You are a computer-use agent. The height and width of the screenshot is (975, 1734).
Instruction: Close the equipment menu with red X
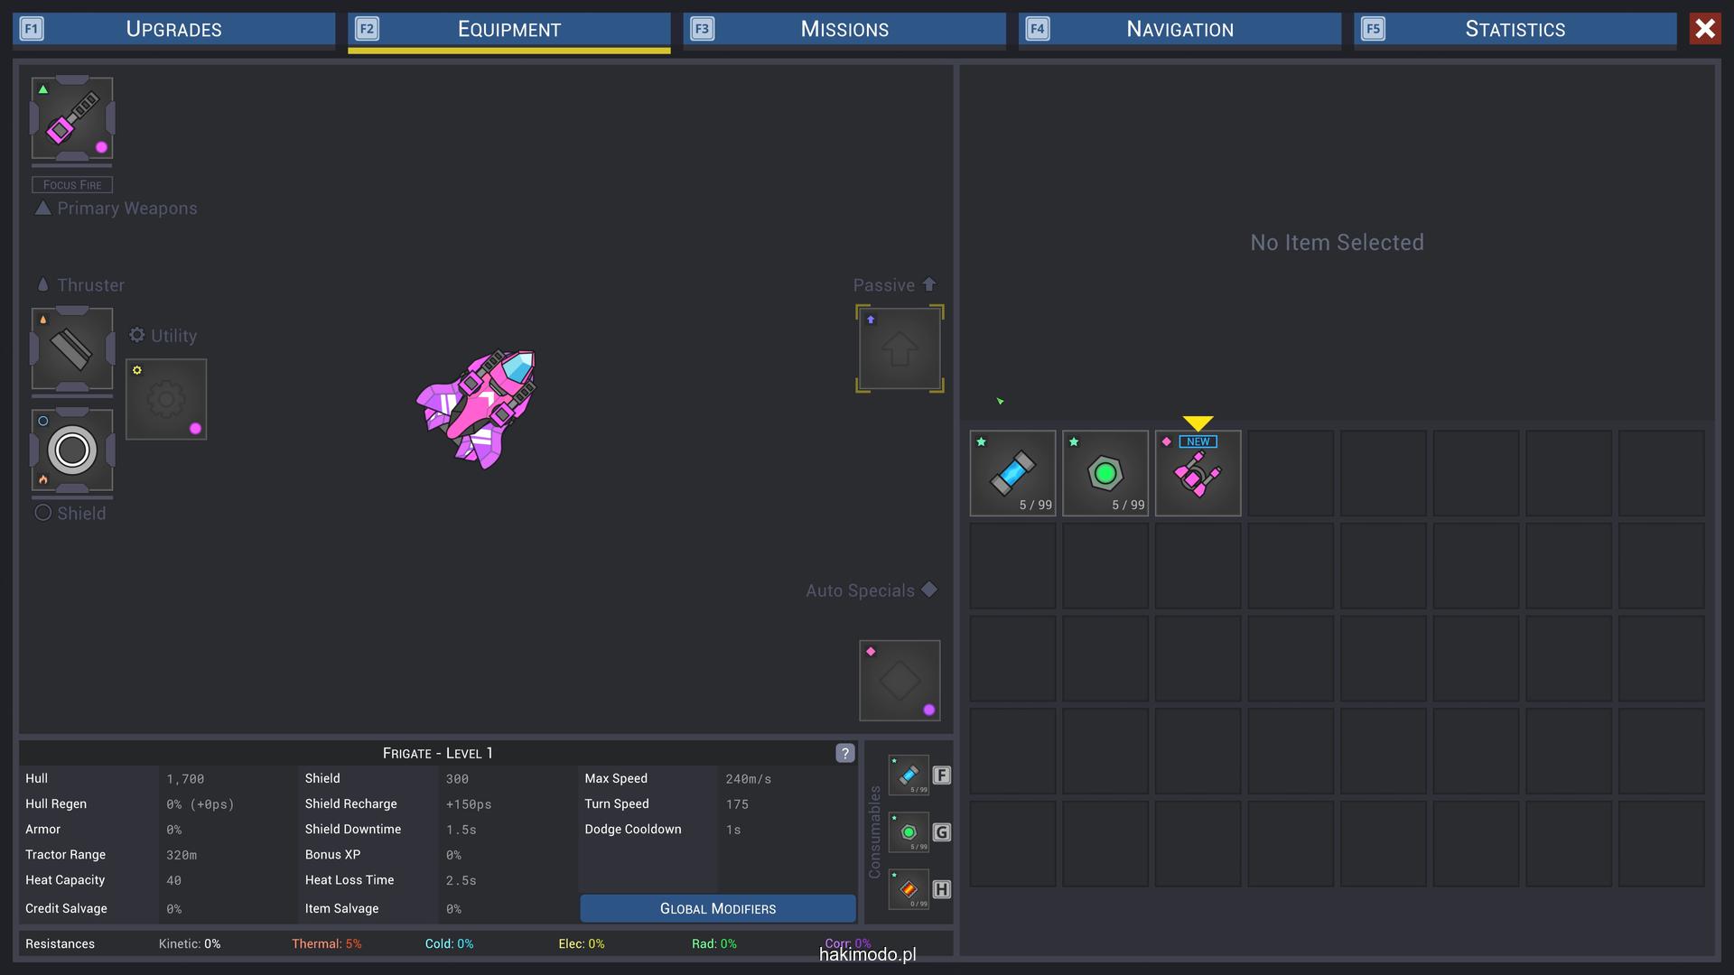(1705, 29)
